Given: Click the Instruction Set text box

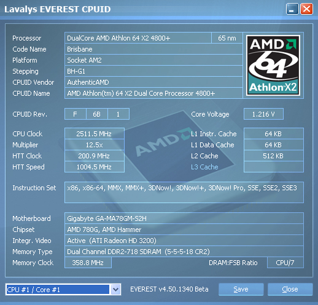Looking at the screenshot, I should pos(184,192).
